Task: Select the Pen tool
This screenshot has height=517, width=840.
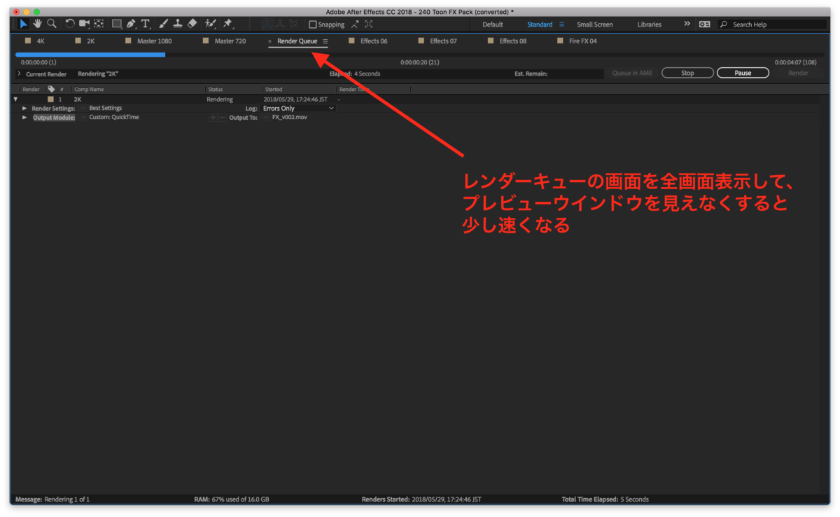Action: 131,24
